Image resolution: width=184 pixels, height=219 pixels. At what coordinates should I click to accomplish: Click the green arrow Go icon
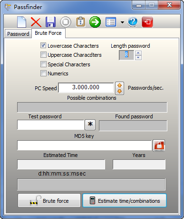pos(95,22)
